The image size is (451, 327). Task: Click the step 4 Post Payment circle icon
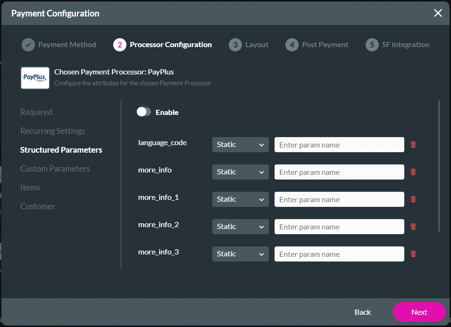292,45
